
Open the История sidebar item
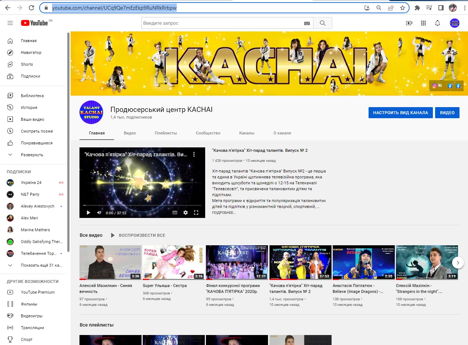pyautogui.click(x=33, y=107)
